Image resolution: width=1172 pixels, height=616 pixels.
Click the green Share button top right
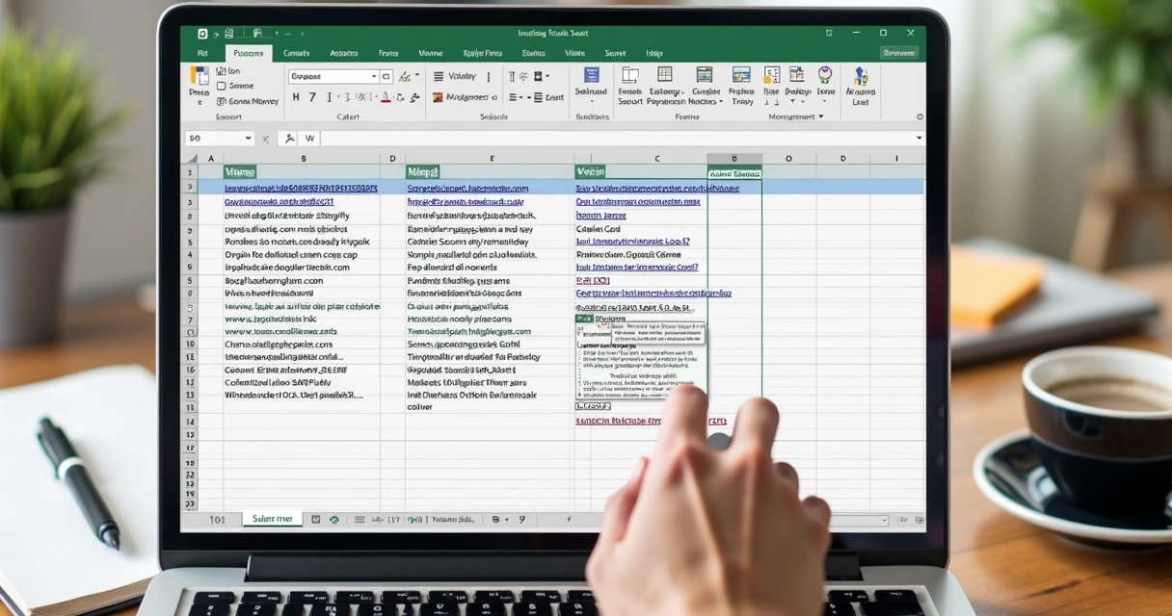[898, 53]
